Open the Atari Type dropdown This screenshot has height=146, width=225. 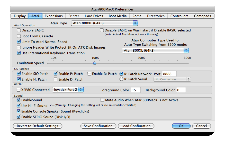(x=104, y=23)
